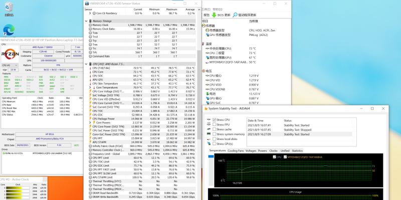Select the 16:27:09 Stability Test Started log row
Viewport: 401px width, 200px height.
pos(299,134)
